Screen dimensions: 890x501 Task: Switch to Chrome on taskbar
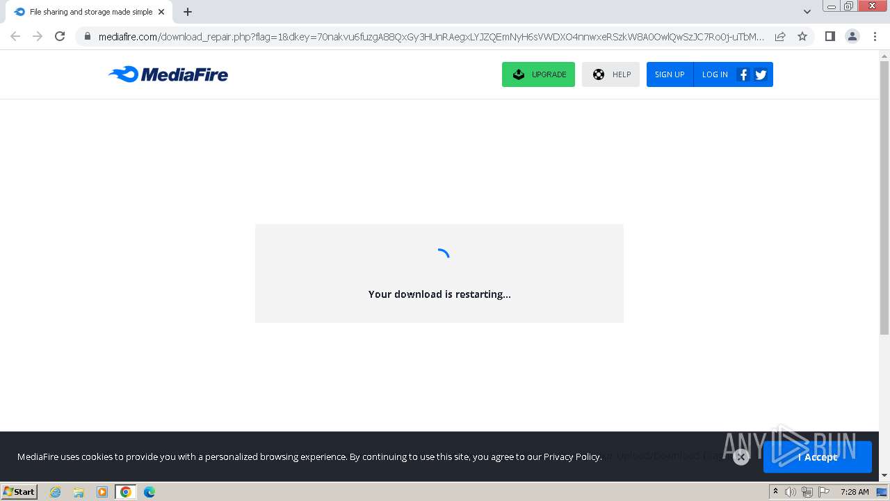pos(126,492)
